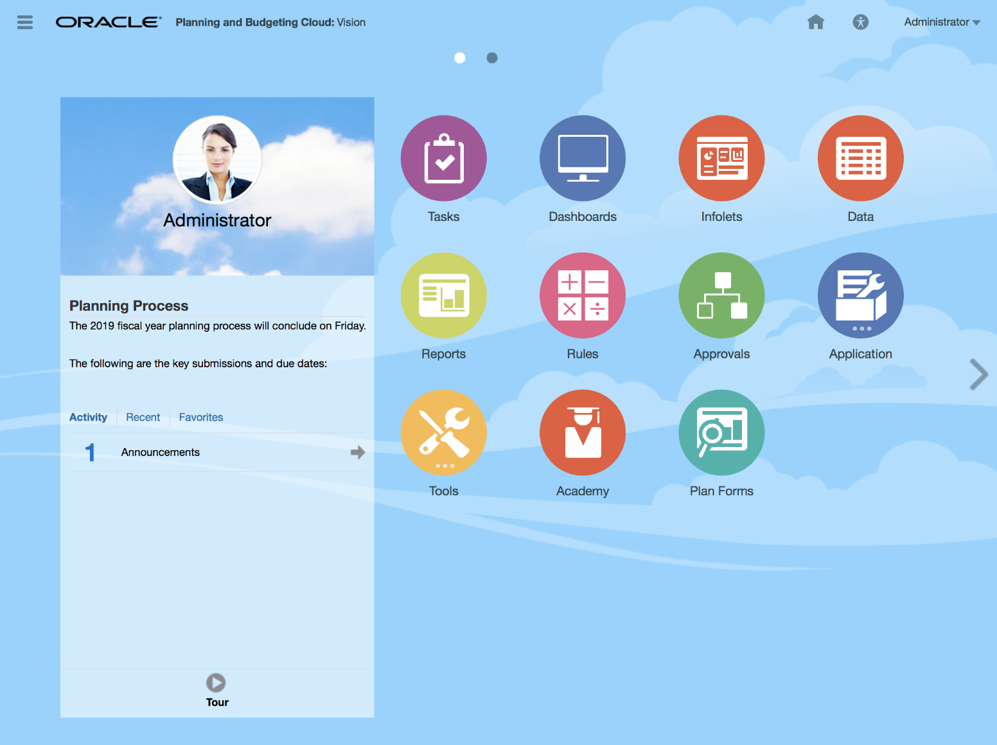This screenshot has width=997, height=745.
Task: Click the Application label
Action: (861, 355)
